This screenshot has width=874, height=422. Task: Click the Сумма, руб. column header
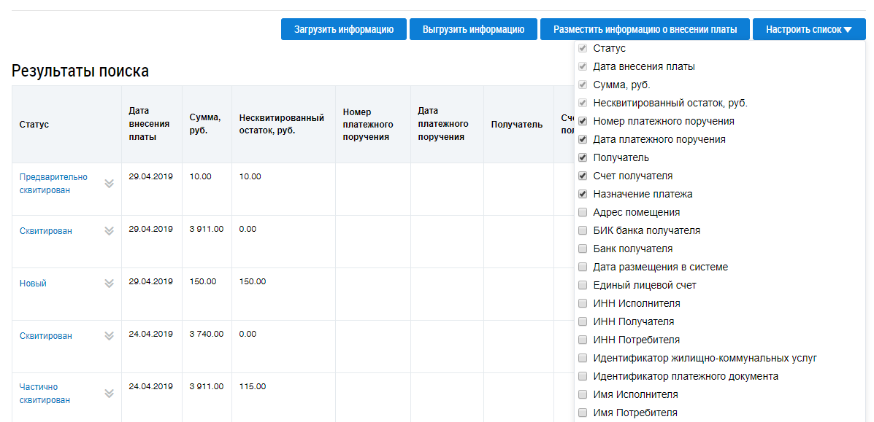(x=204, y=124)
